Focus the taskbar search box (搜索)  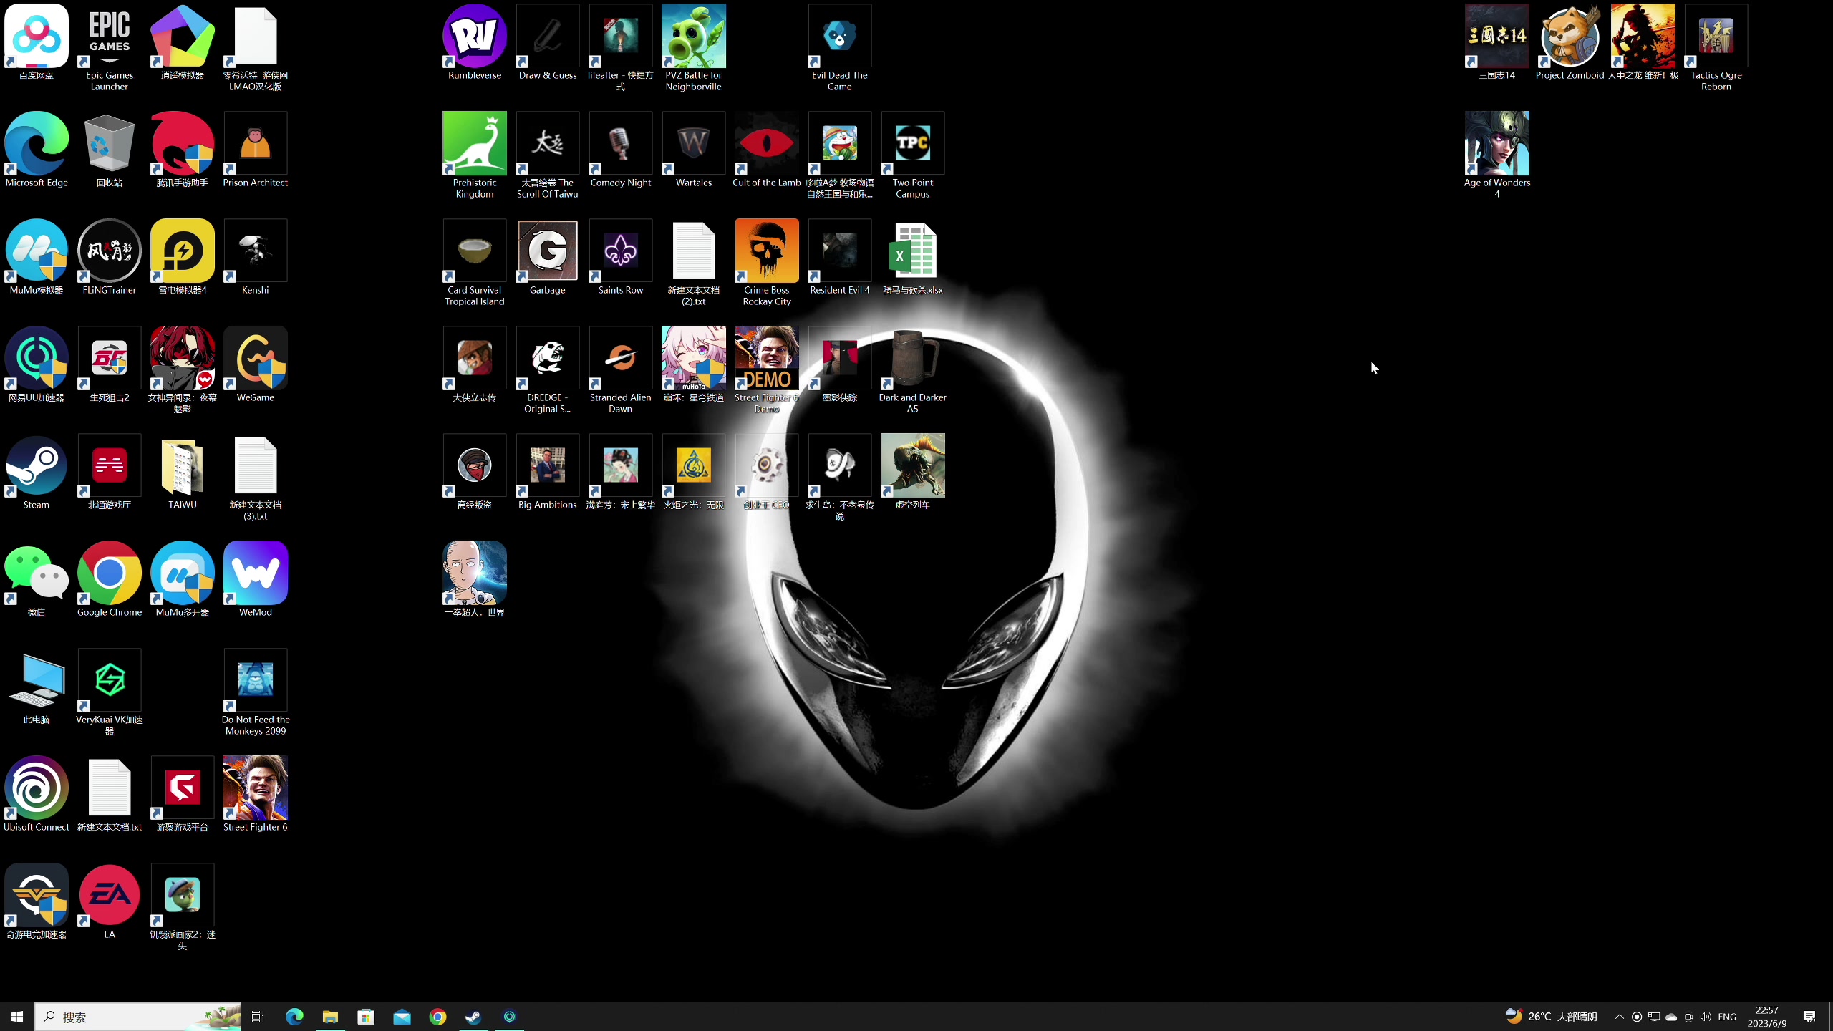(x=137, y=1017)
